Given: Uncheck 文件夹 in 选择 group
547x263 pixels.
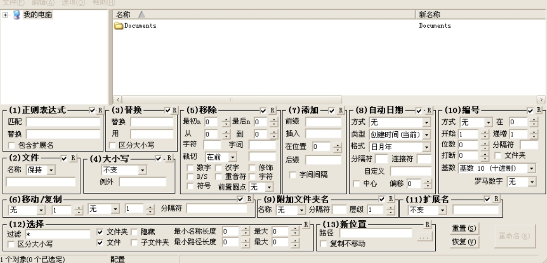Looking at the screenshot, I should pyautogui.click(x=100, y=232).
